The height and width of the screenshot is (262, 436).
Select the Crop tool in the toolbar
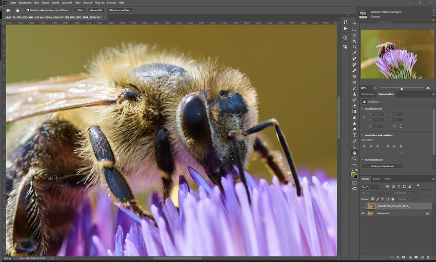pos(354,47)
